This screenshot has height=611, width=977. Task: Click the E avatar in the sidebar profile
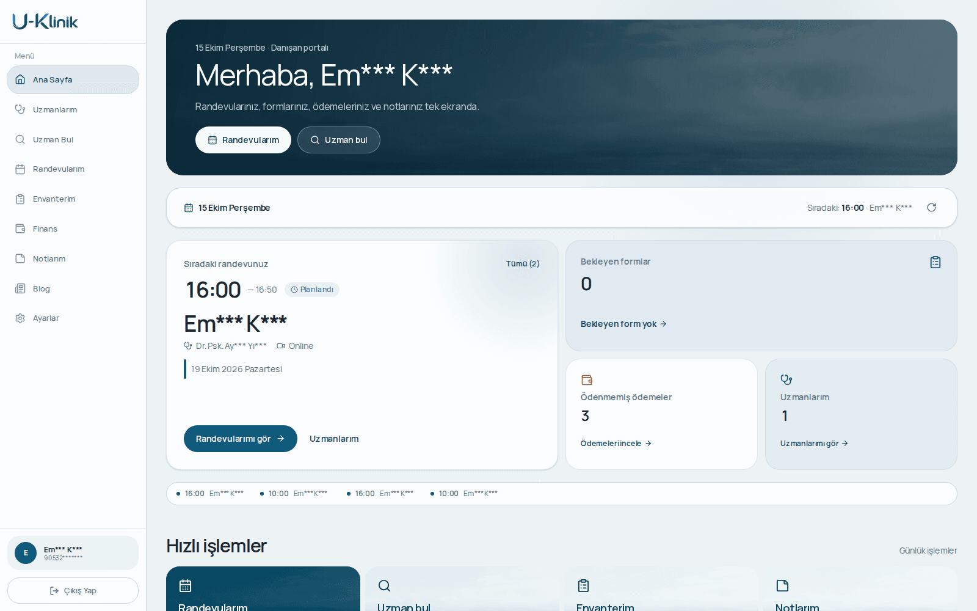26,553
